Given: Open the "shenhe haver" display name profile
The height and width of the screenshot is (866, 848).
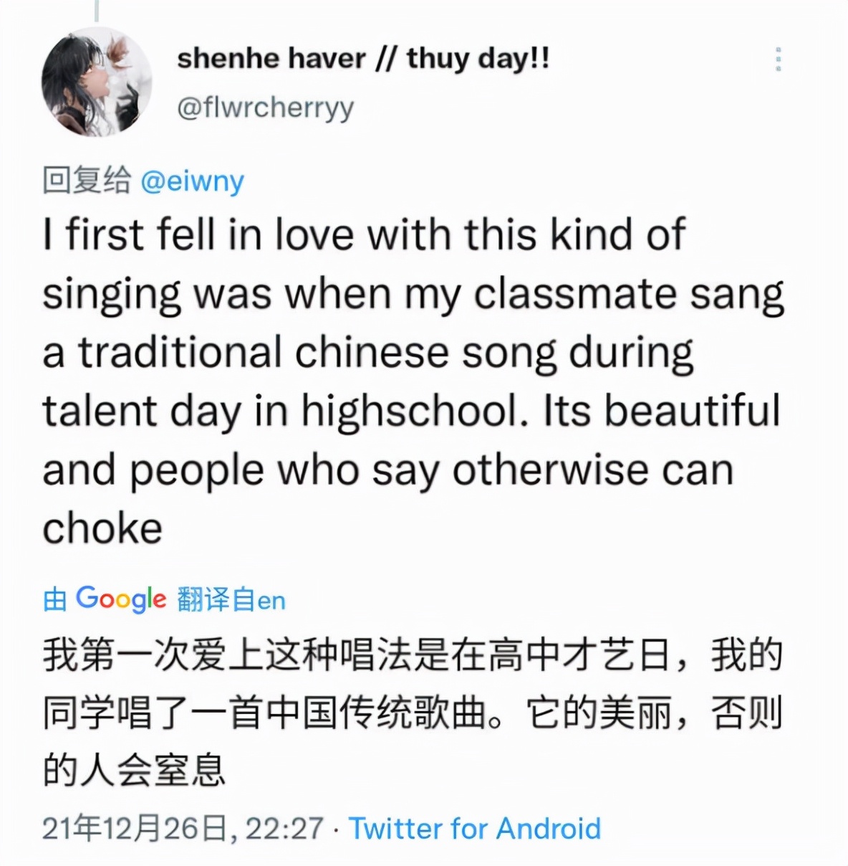Looking at the screenshot, I should pyautogui.click(x=271, y=59).
